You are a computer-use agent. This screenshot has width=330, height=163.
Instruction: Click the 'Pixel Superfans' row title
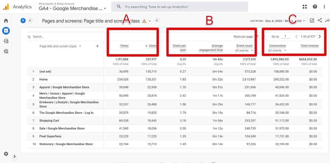[x=50, y=136]
